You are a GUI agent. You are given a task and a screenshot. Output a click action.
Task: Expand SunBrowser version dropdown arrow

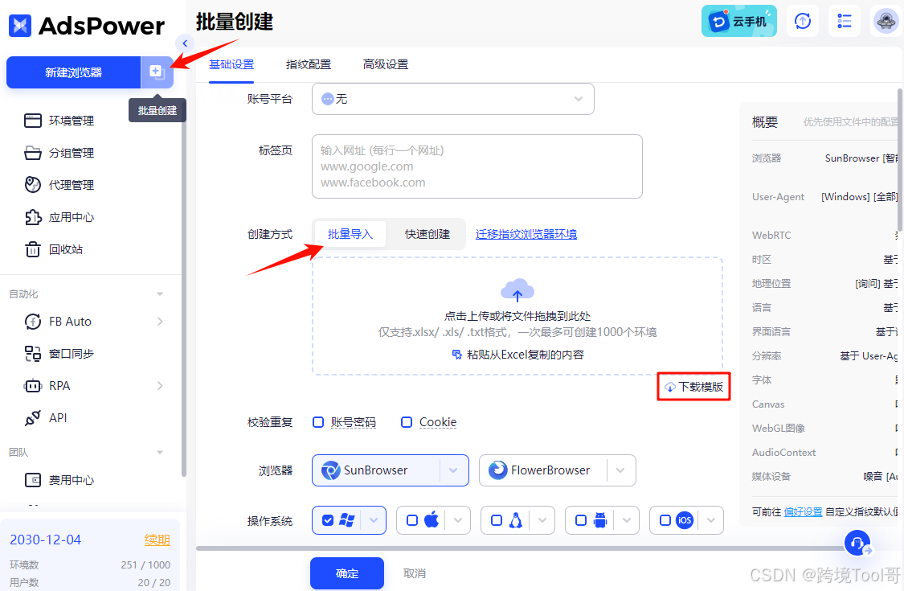[x=454, y=470]
